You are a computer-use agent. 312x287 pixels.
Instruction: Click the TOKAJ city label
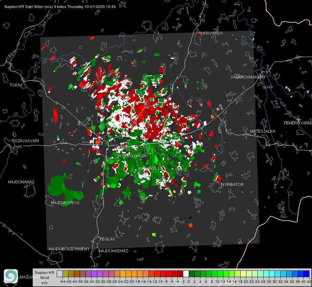point(16,85)
